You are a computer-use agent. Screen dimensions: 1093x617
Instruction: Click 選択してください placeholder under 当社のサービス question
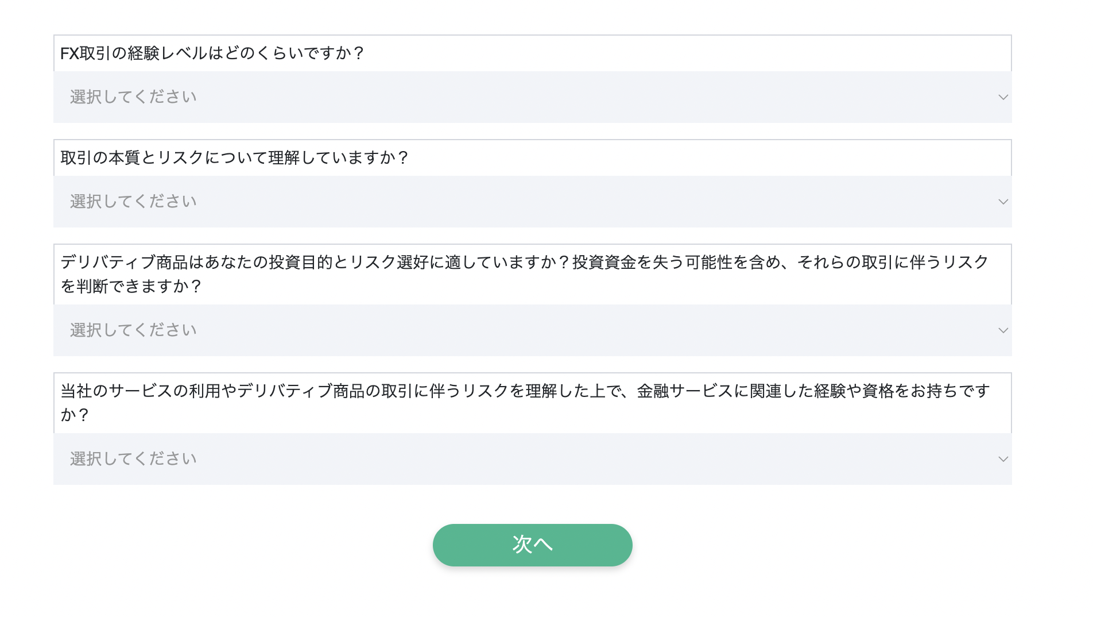click(133, 459)
